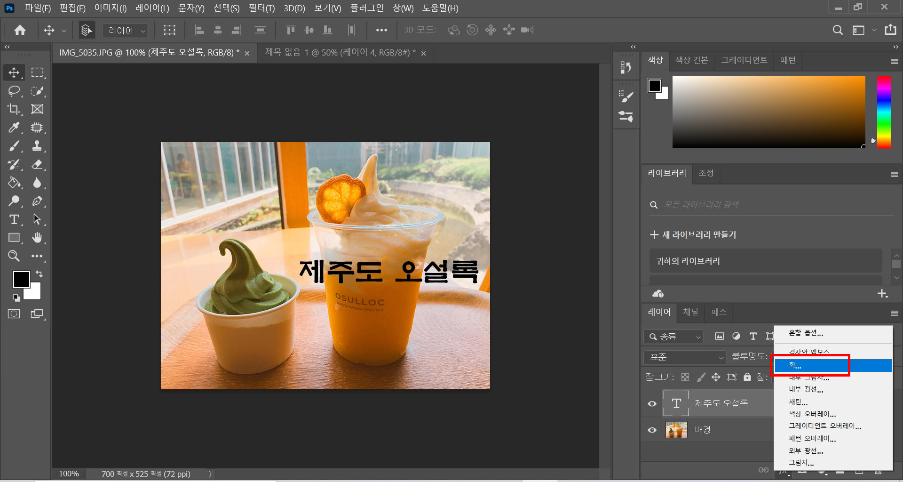Open the 종류 layer filter dropdown
903x482 pixels.
click(x=673, y=337)
